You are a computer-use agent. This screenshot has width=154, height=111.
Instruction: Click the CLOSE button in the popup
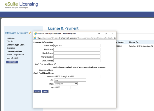[37, 91]
